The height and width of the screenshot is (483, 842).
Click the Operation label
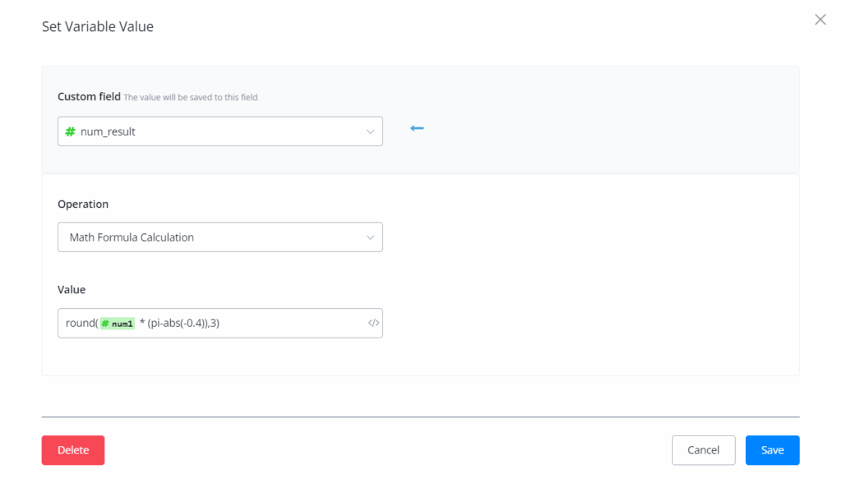coord(83,204)
